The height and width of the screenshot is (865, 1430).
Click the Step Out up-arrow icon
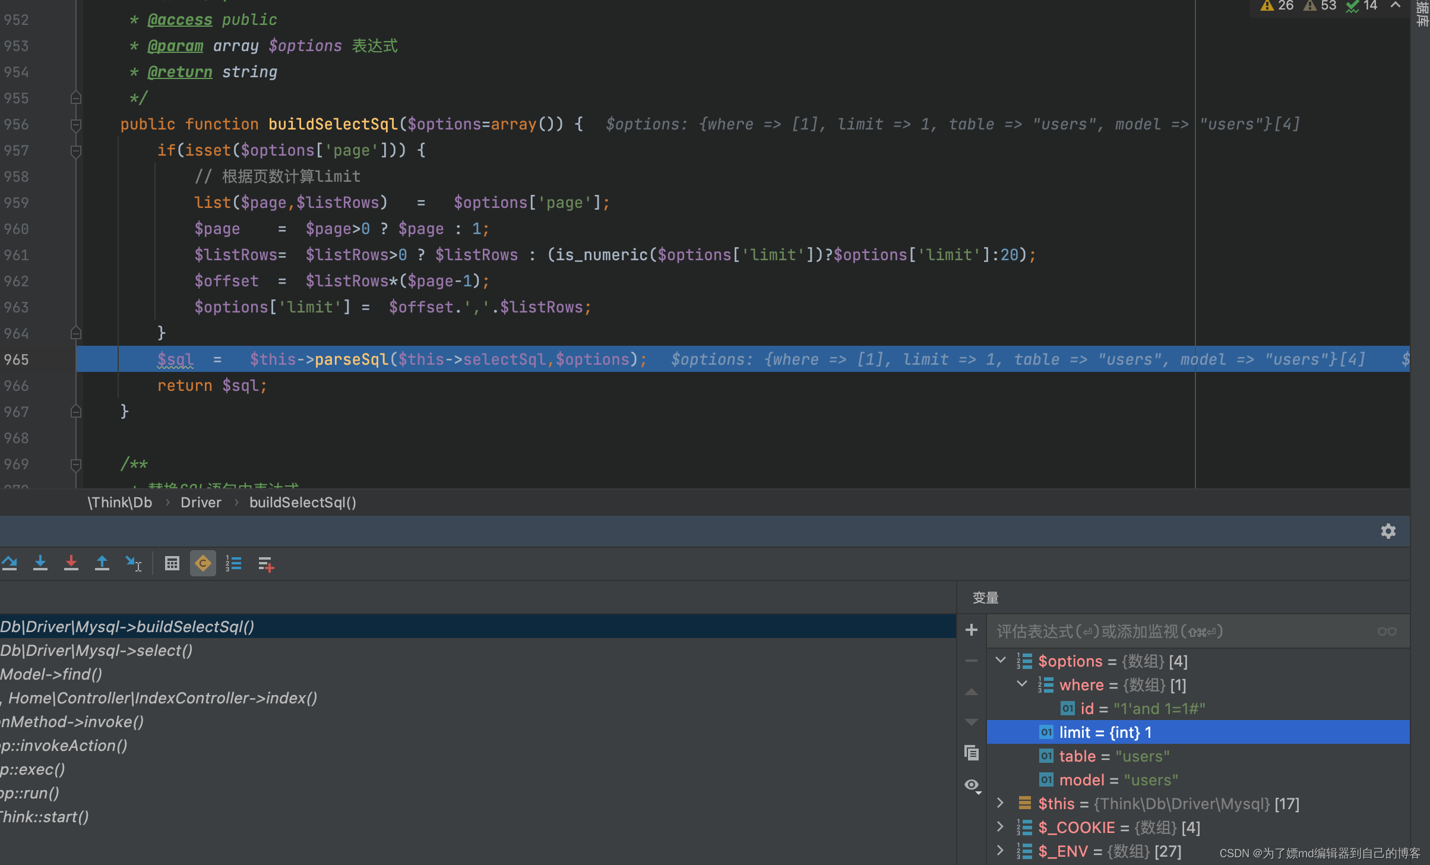point(102,563)
